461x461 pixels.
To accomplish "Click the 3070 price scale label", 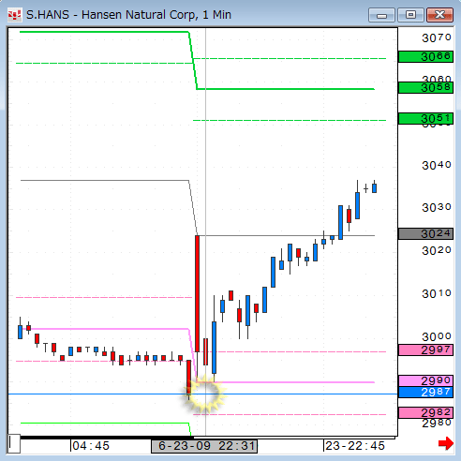I will click(437, 37).
